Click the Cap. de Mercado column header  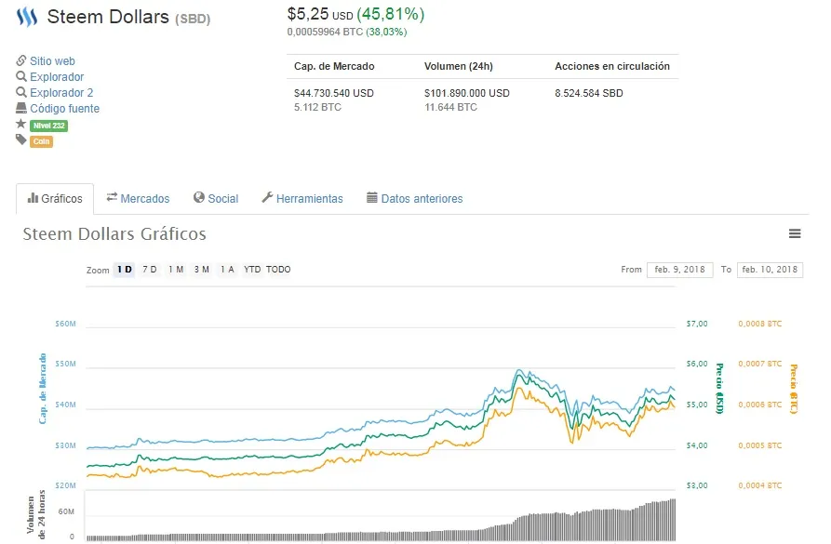click(x=334, y=66)
